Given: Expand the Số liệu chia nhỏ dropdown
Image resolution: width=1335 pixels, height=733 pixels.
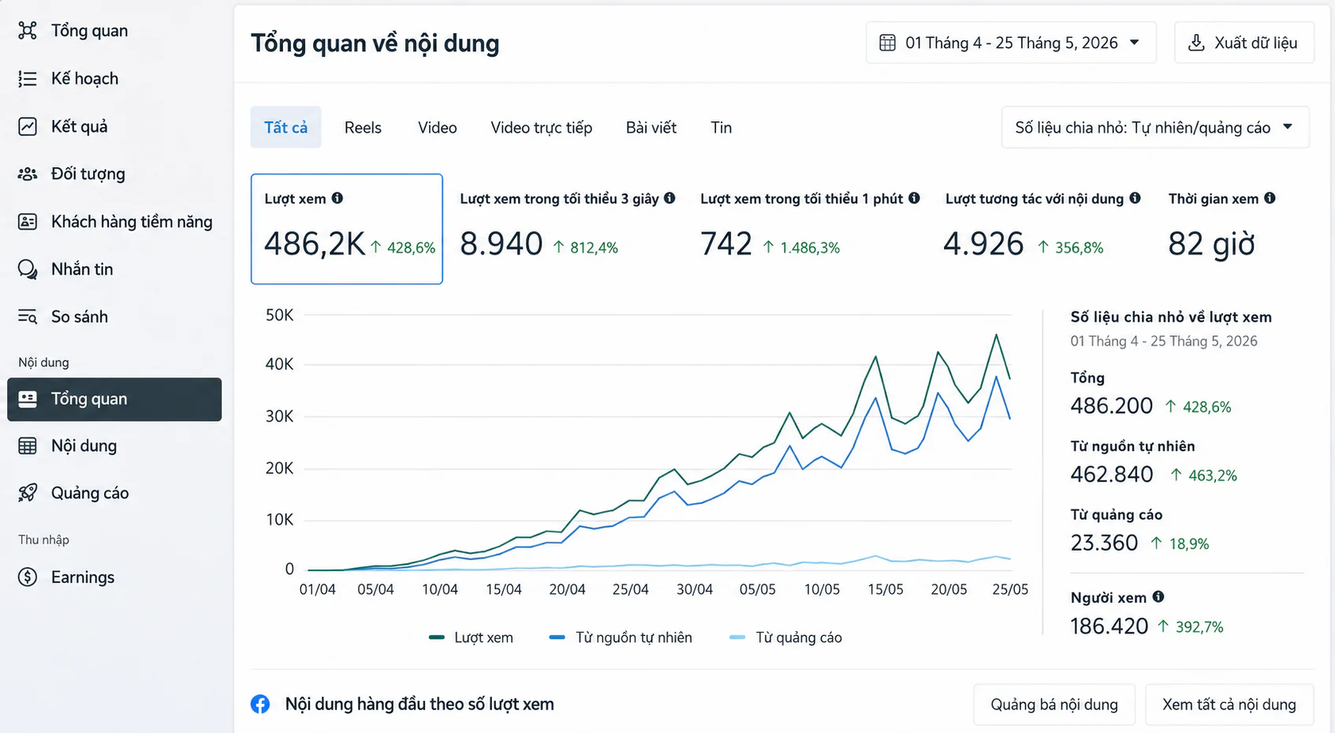Looking at the screenshot, I should [x=1155, y=128].
